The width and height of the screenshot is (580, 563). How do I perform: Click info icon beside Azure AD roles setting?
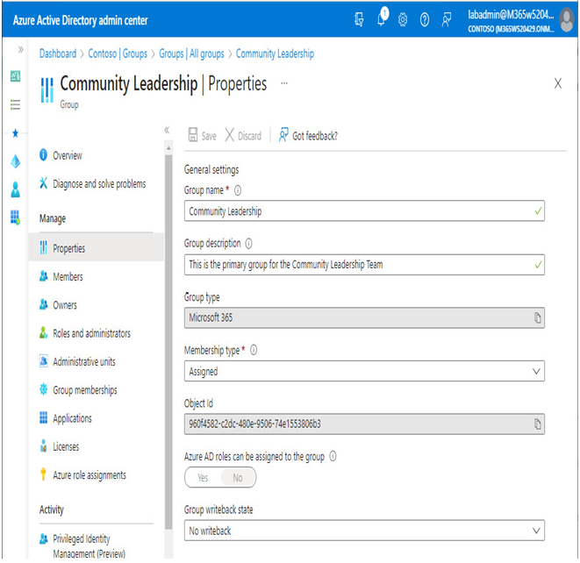pos(333,456)
